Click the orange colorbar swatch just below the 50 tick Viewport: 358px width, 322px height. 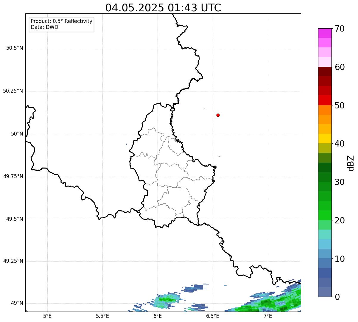(x=325, y=110)
